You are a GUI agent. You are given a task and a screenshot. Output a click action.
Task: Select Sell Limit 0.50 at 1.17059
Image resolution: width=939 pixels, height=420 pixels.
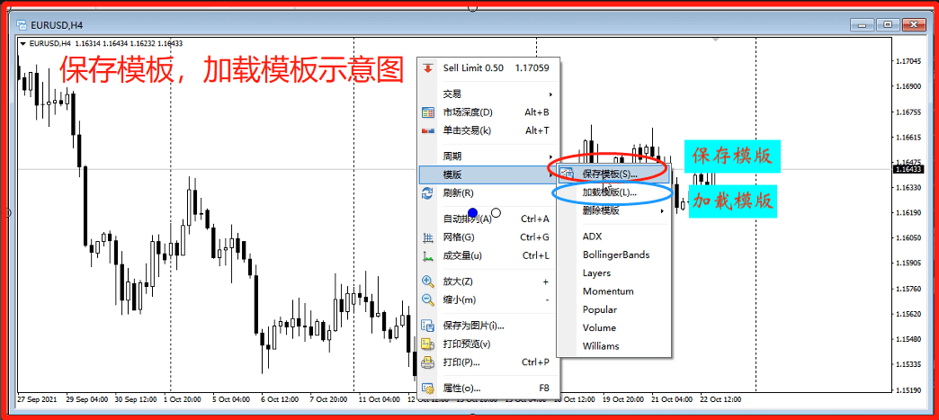pyautogui.click(x=488, y=68)
